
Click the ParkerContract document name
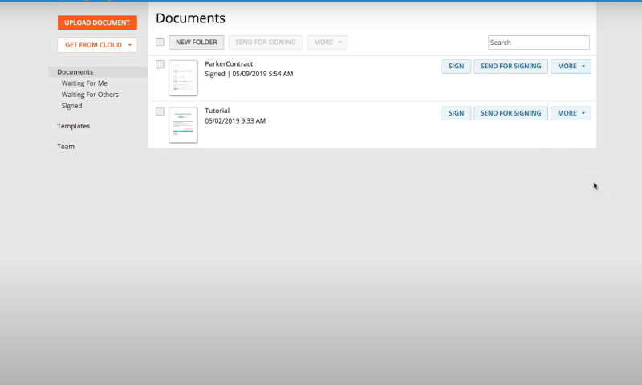[229, 64]
